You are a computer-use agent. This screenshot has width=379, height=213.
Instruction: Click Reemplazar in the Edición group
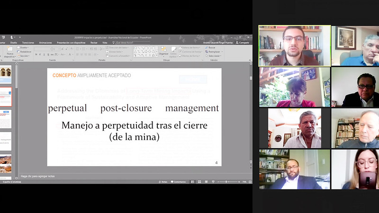(214, 52)
